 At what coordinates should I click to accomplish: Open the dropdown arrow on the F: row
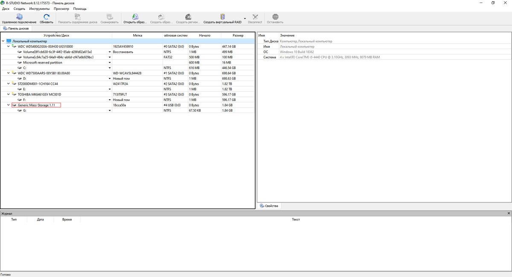110,100
